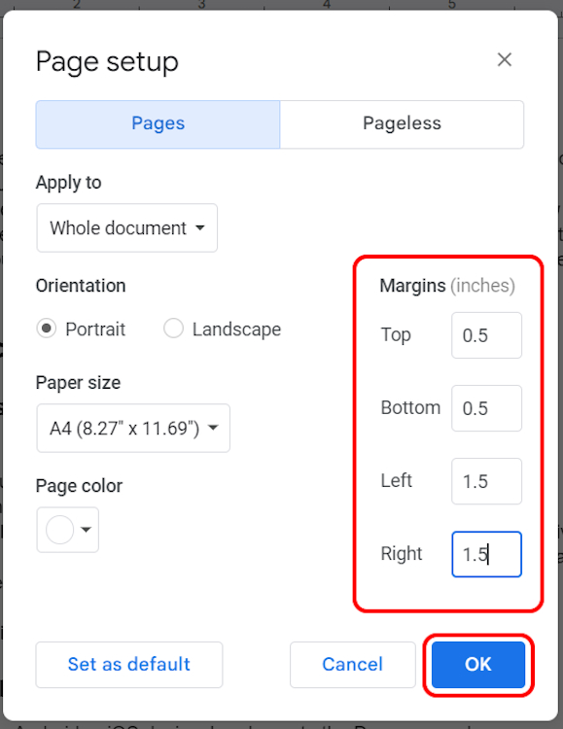Image resolution: width=563 pixels, height=729 pixels.
Task: Open the Whole document dropdown
Action: point(127,227)
